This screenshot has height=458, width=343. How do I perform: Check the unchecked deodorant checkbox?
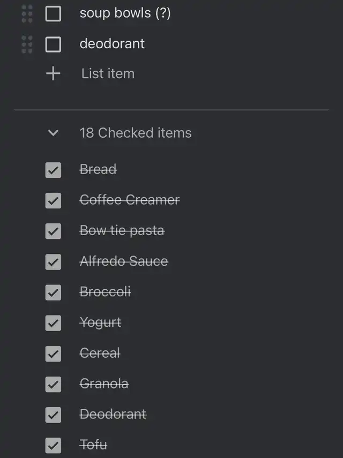pyautogui.click(x=53, y=44)
